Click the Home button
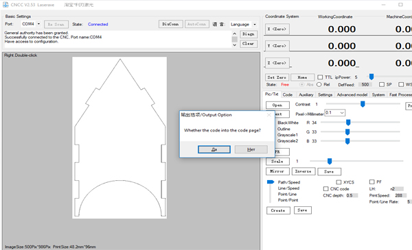Image resolution: width=412 pixels, height=250 pixels. pyautogui.click(x=302, y=77)
